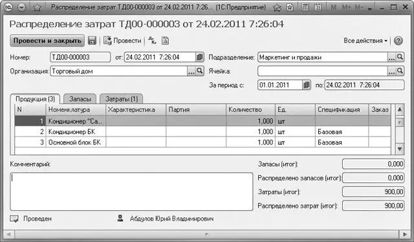414x242 pixels.
Task: Select row 'Кондиционер БК'
Action: tap(202, 131)
